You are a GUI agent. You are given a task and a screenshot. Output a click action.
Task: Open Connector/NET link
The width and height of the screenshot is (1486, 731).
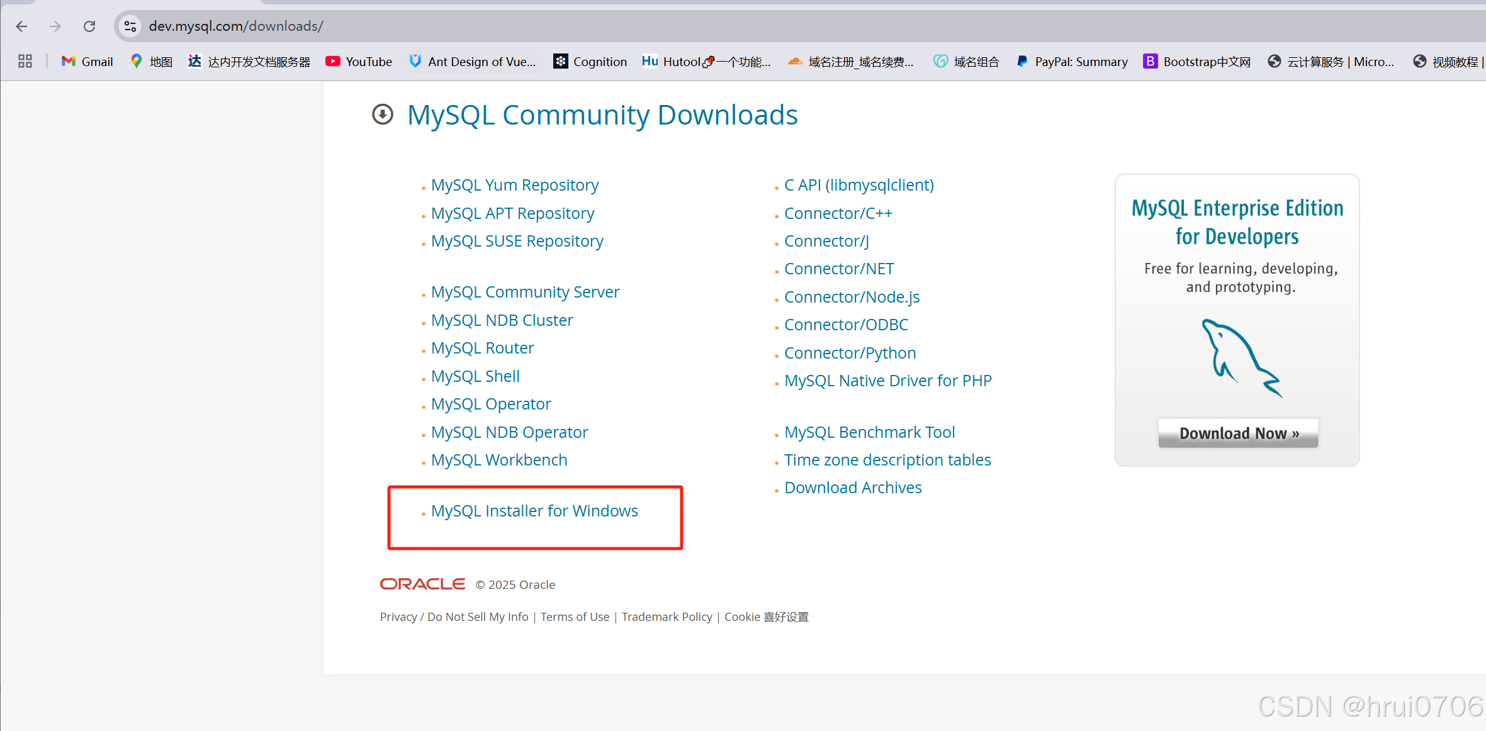point(839,269)
